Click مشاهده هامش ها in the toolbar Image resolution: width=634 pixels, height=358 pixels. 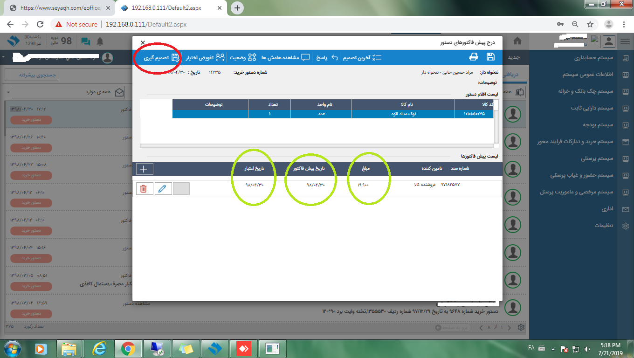(x=285, y=58)
